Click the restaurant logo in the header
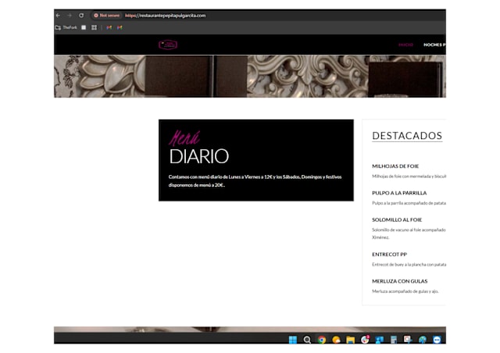The width and height of the screenshot is (500, 353). (168, 45)
